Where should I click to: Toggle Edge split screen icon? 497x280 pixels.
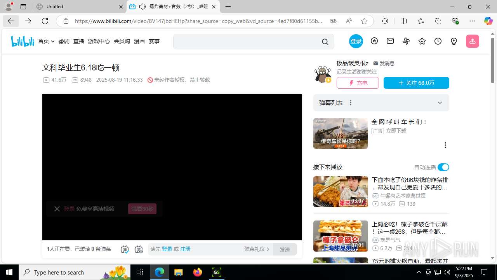pos(403,21)
